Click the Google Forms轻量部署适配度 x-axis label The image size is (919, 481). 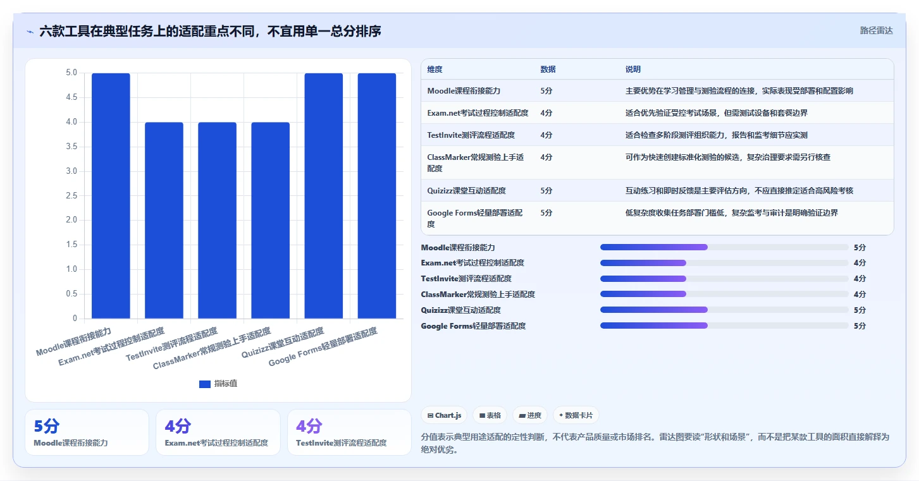click(323, 348)
